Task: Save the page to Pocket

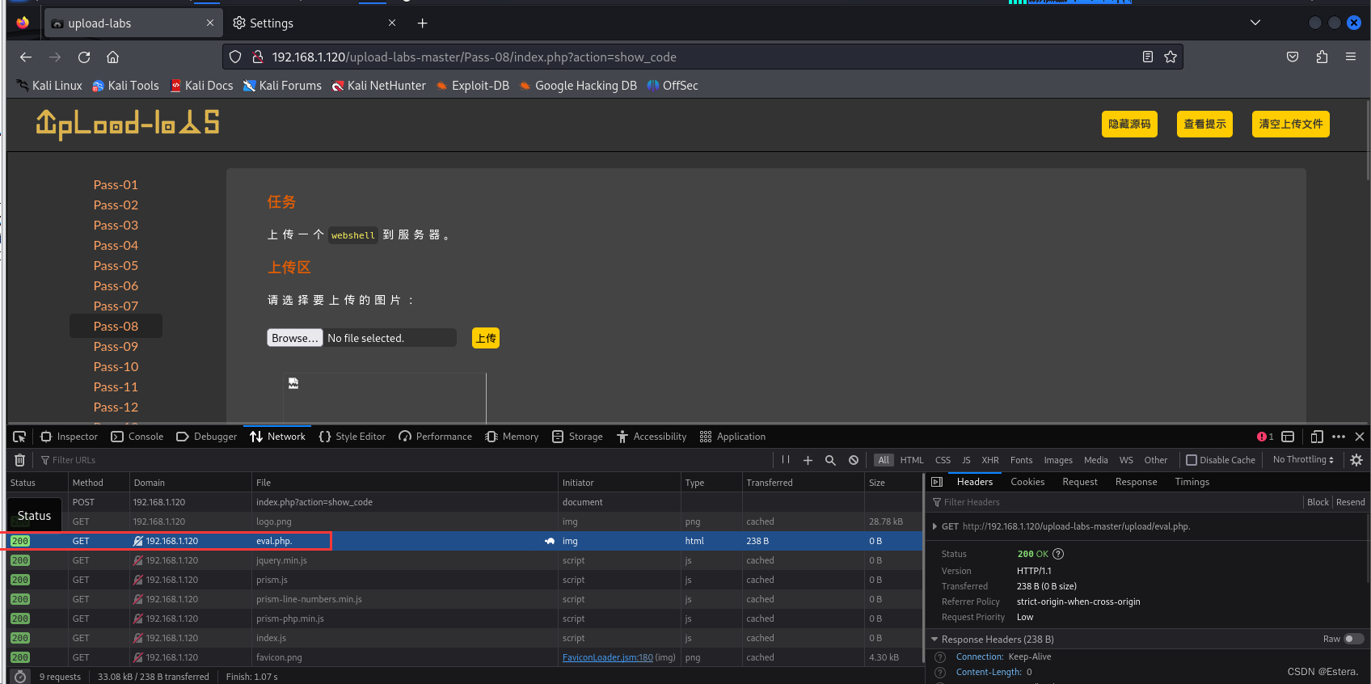Action: coord(1293,57)
